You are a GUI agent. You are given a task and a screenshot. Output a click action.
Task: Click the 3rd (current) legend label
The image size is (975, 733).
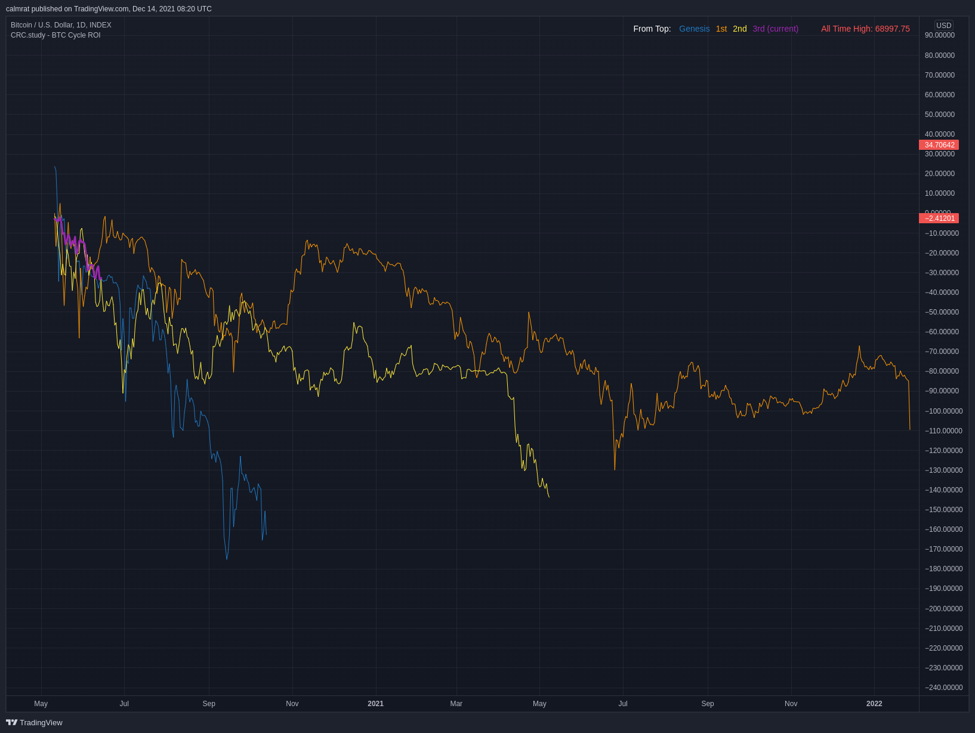775,29
